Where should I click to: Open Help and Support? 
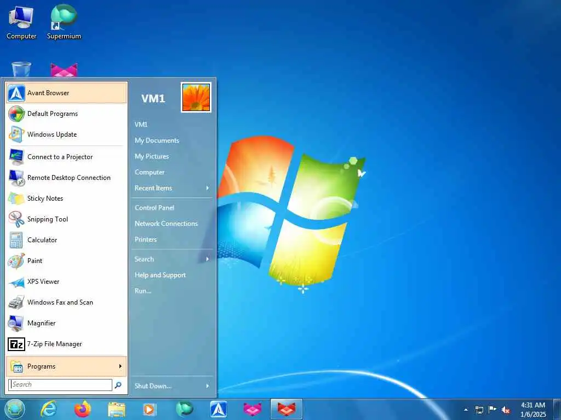click(160, 275)
